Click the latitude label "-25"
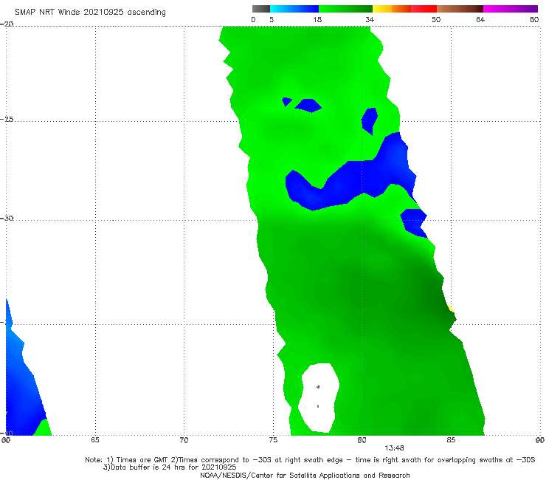The image size is (546, 480). click(x=7, y=120)
